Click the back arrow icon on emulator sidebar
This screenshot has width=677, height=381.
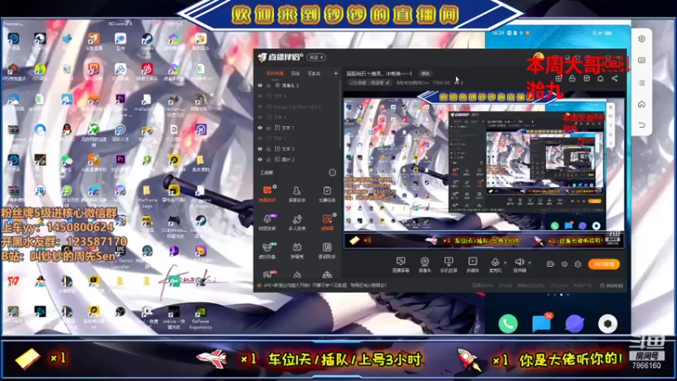[641, 125]
